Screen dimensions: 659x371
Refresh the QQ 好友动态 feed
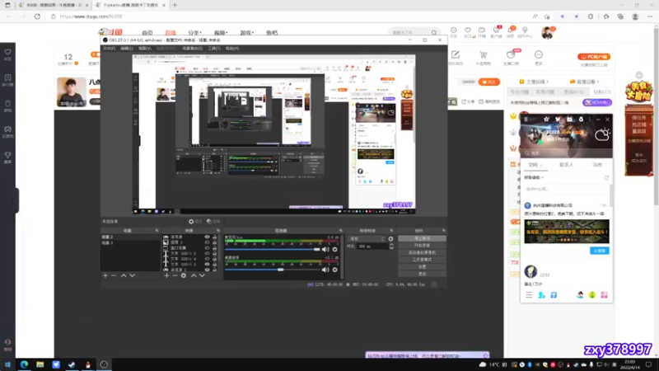606,177
